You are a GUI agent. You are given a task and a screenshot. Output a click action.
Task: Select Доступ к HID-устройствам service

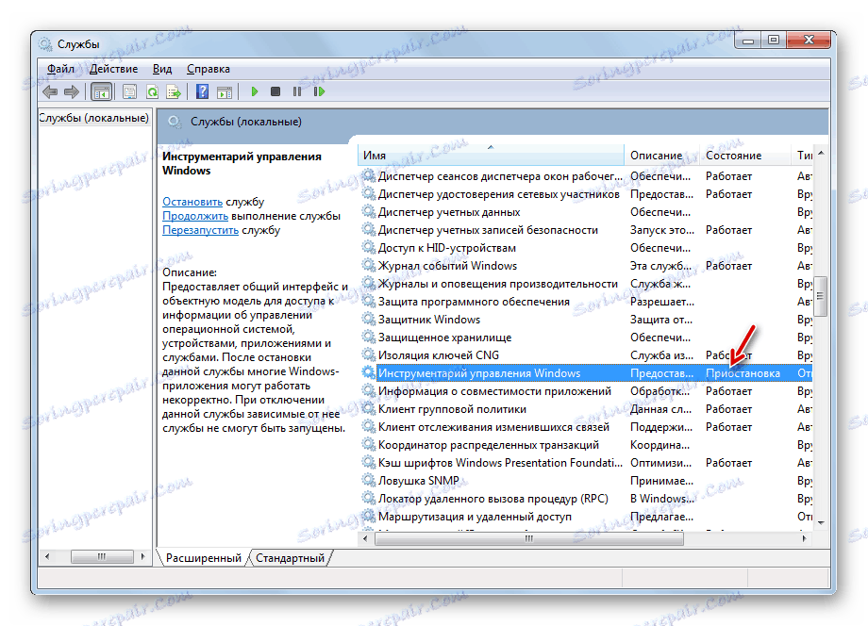click(587, 248)
